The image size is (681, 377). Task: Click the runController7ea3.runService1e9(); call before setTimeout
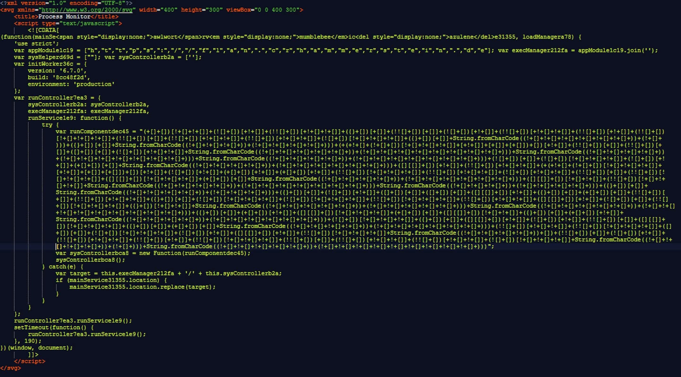[x=73, y=321]
